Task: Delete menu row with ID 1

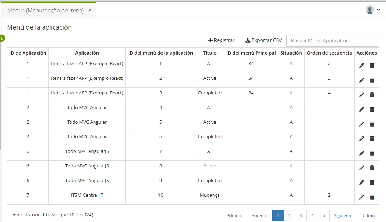Action: click(372, 66)
